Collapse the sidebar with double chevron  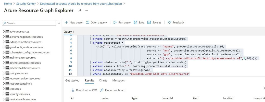coord(59,23)
